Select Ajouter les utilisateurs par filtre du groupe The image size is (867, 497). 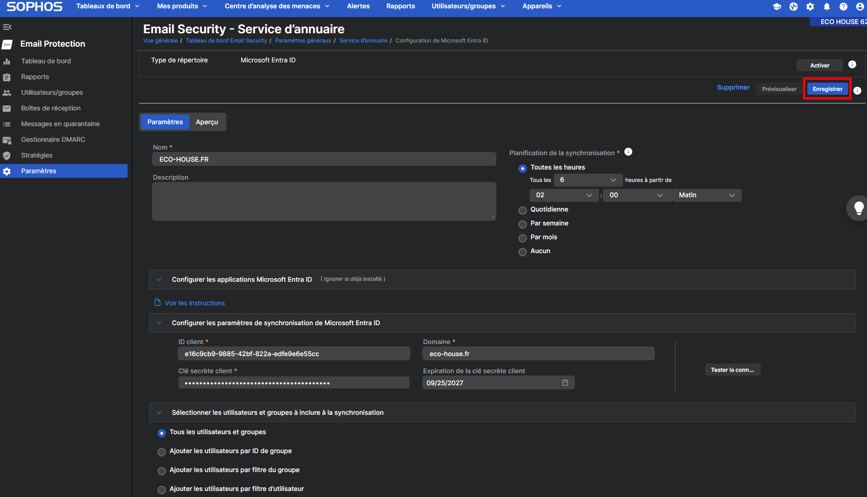[162, 471]
